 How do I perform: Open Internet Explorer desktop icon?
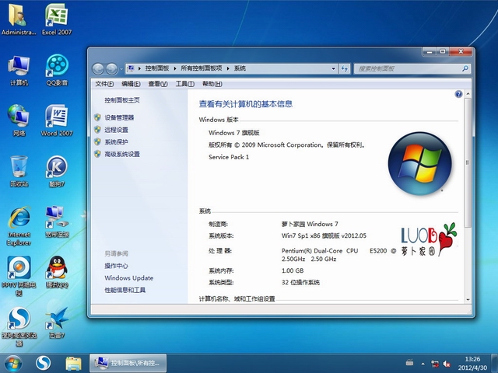coord(19,226)
